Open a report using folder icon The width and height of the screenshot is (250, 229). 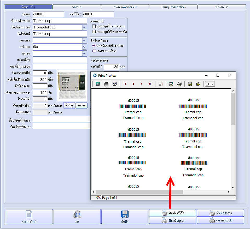click(198, 84)
